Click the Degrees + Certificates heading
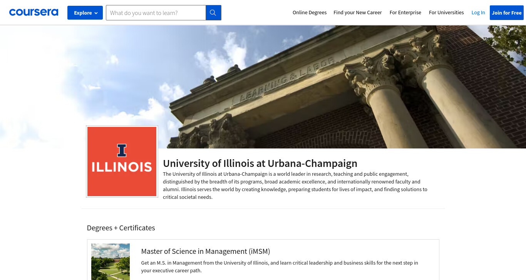 [x=121, y=228]
